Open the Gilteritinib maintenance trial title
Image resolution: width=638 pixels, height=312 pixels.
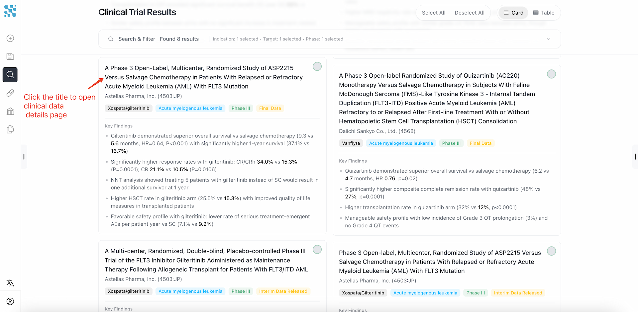point(206,260)
